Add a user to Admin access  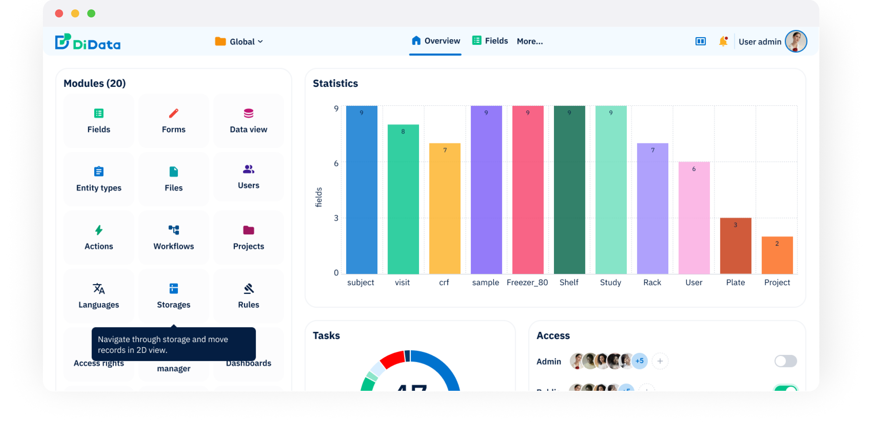point(661,361)
